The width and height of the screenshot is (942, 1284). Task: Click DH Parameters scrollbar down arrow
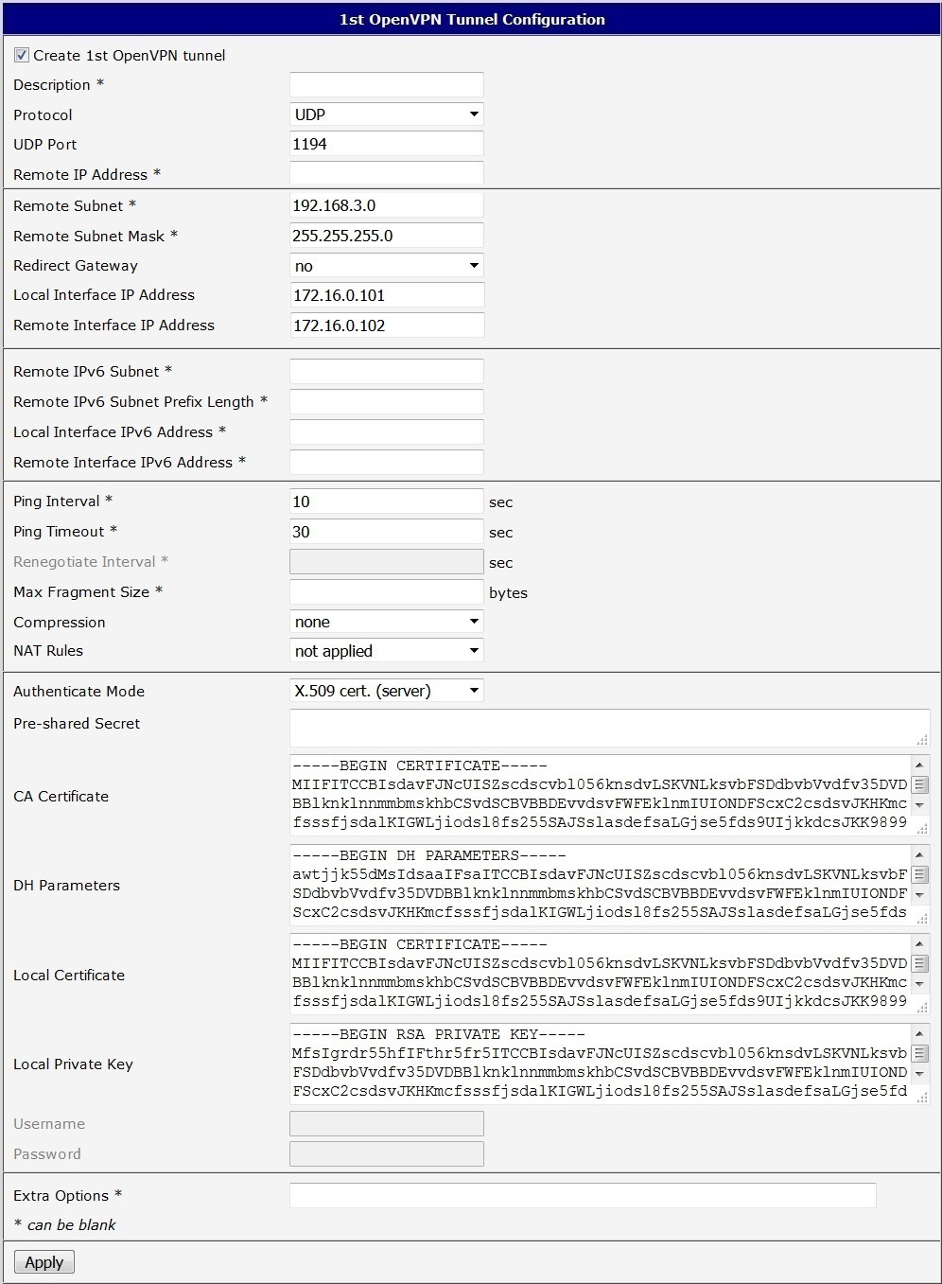point(919,894)
